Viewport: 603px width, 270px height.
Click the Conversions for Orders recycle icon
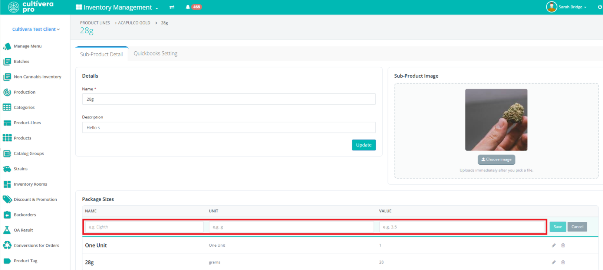click(x=7, y=245)
